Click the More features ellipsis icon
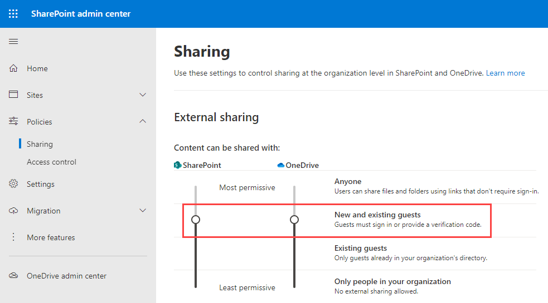 click(13, 237)
